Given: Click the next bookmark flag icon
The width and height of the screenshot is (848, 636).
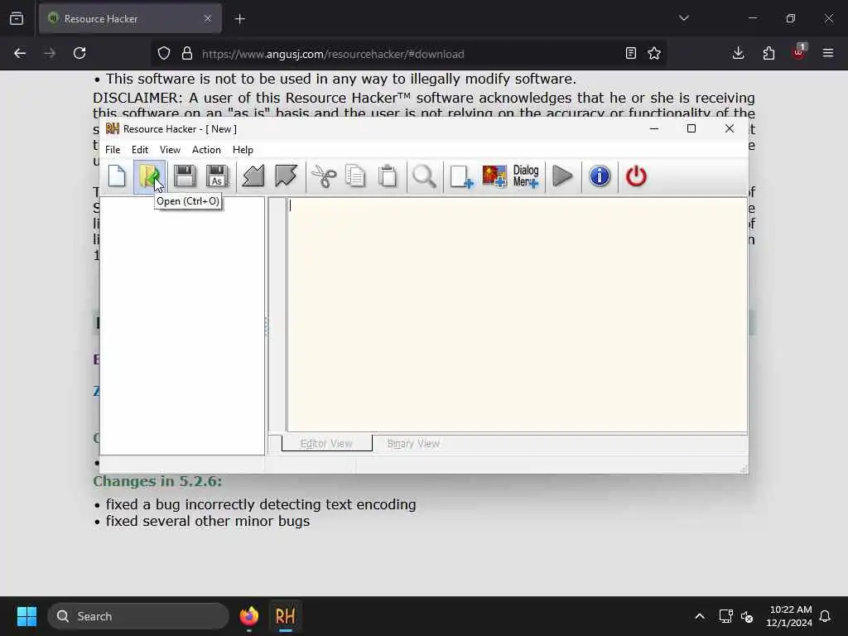Looking at the screenshot, I should (x=286, y=176).
